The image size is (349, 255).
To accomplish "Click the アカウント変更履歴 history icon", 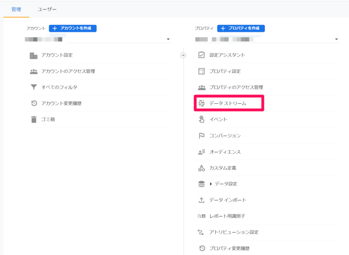I will click(34, 103).
